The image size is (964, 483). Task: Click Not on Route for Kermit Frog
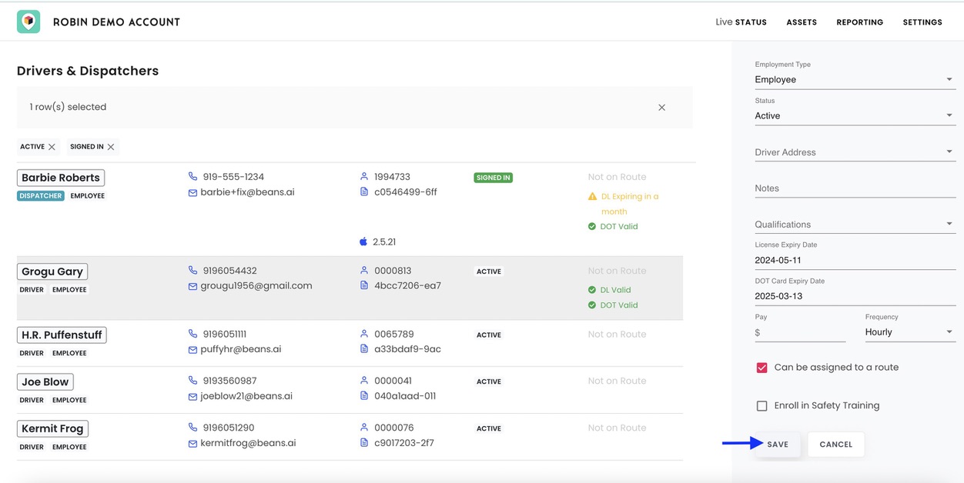pyautogui.click(x=617, y=428)
